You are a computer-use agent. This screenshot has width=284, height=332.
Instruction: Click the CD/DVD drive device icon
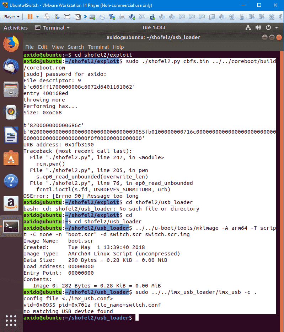pyautogui.click(x=102, y=17)
